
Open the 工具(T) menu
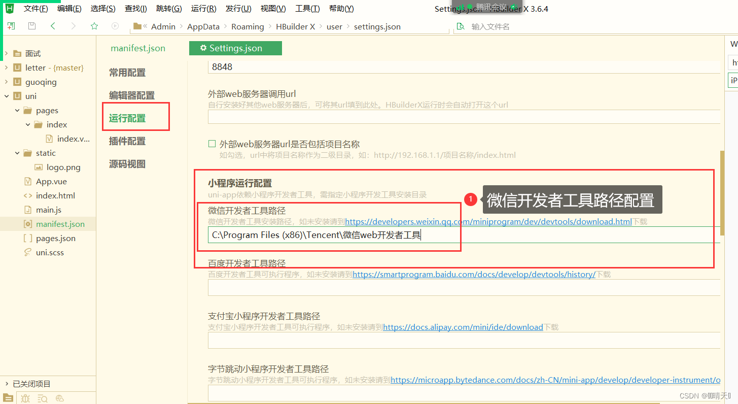click(307, 9)
